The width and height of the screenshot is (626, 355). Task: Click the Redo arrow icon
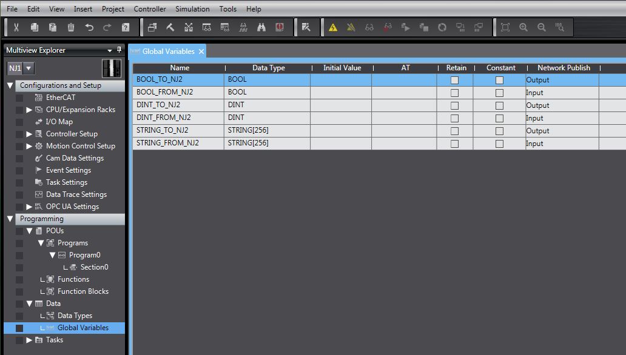point(107,27)
